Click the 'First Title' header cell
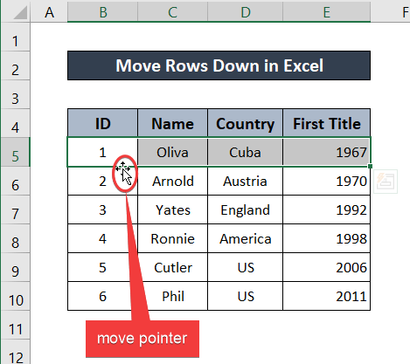Viewport: 410px width, 364px height. (327, 123)
